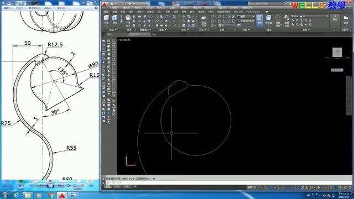Screen dimensions: 354x199
Task: Expand the 繪製 panel title
Action: click(163, 30)
